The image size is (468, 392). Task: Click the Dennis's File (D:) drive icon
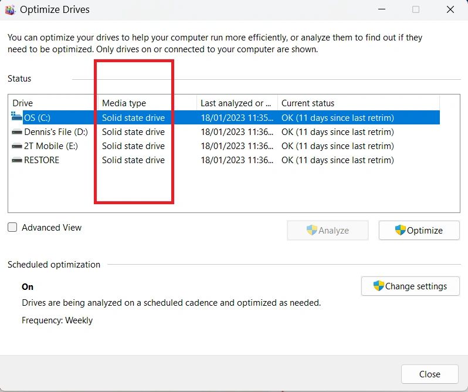tap(16, 132)
